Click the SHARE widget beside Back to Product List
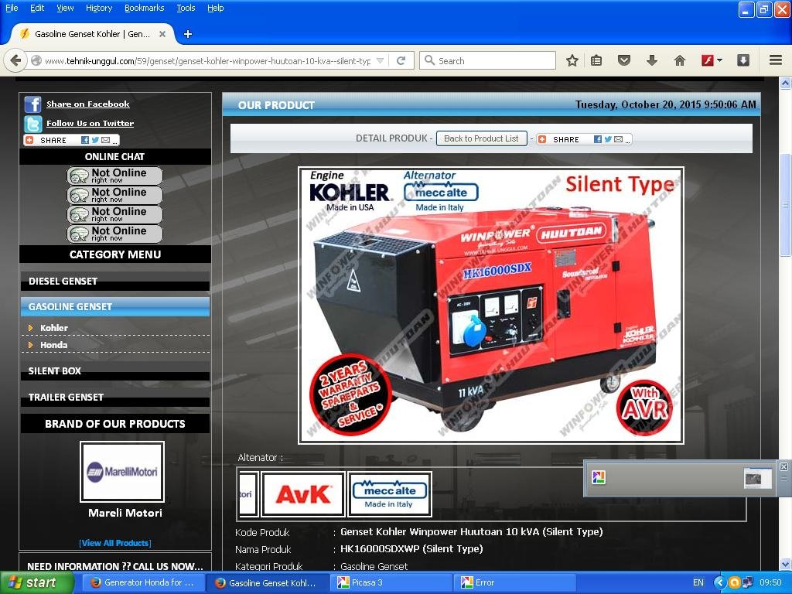Screen dimensions: 792x594 click(x=584, y=139)
